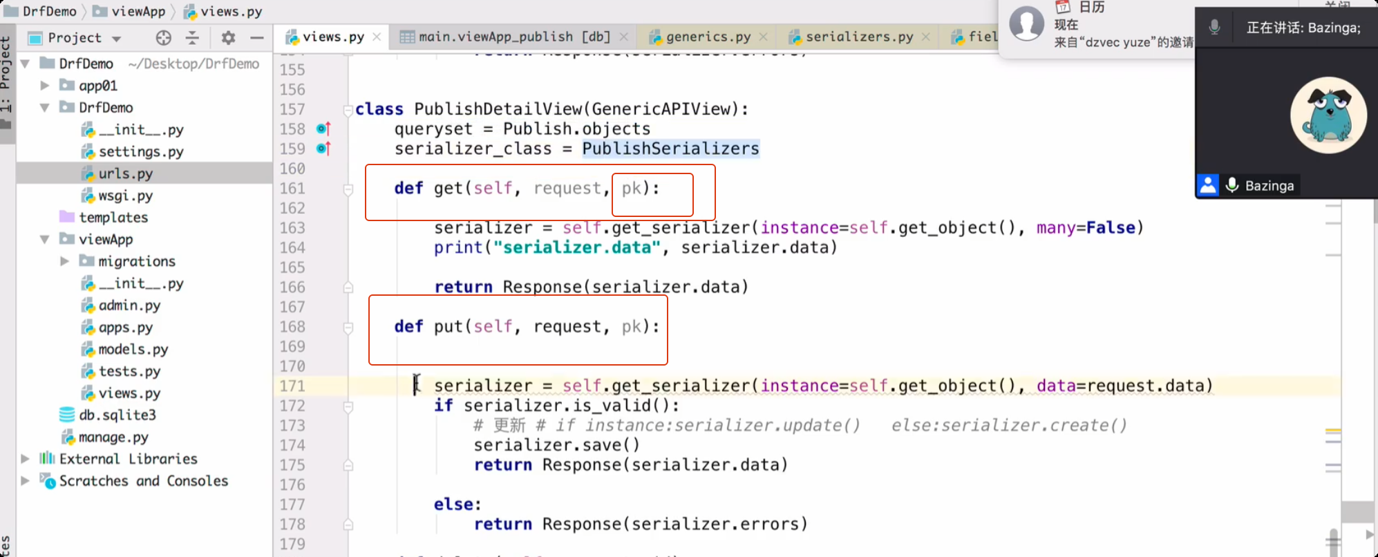Expand Scratches and Consoles node
Screen dimensions: 1378x557
click(x=25, y=481)
